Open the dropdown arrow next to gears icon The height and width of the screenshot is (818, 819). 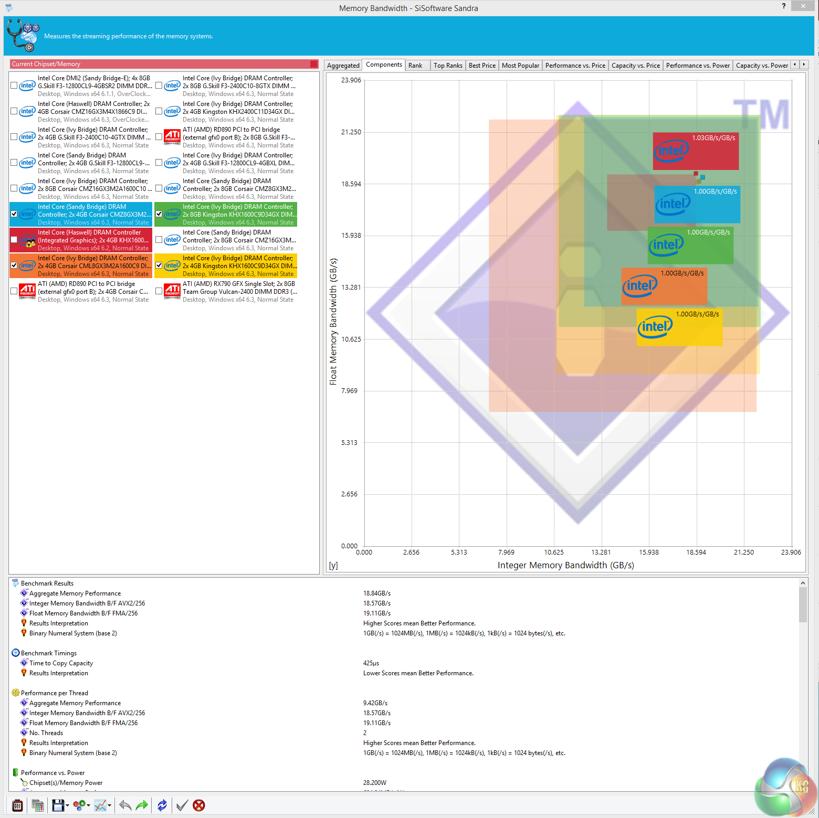[88, 805]
